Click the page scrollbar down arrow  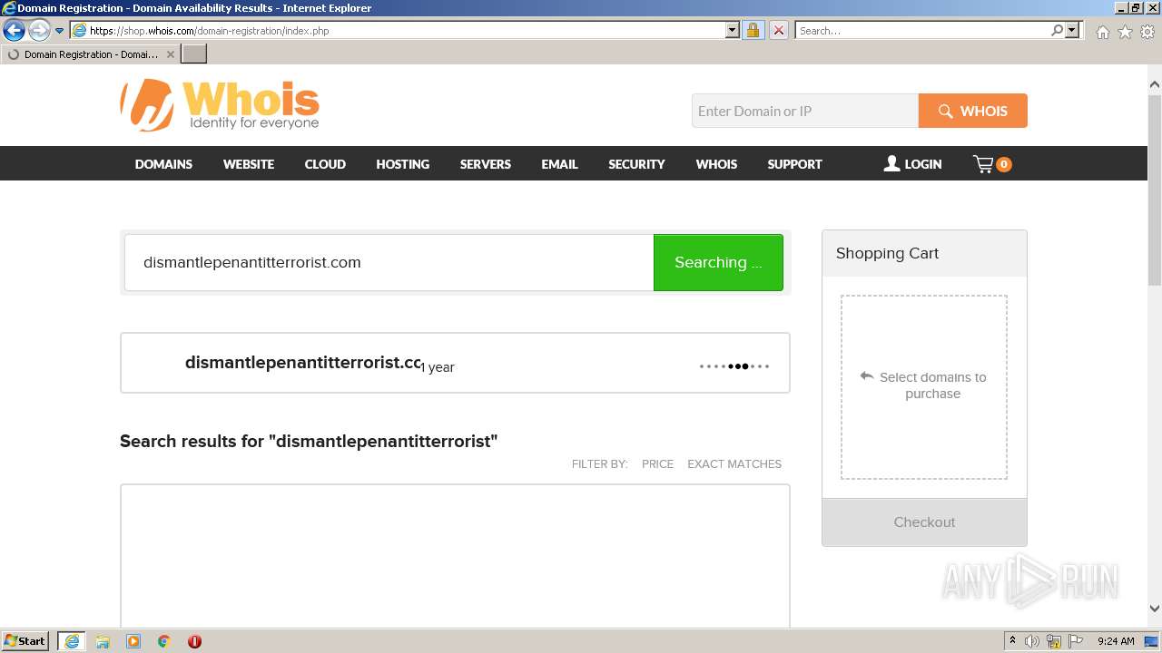1155,609
